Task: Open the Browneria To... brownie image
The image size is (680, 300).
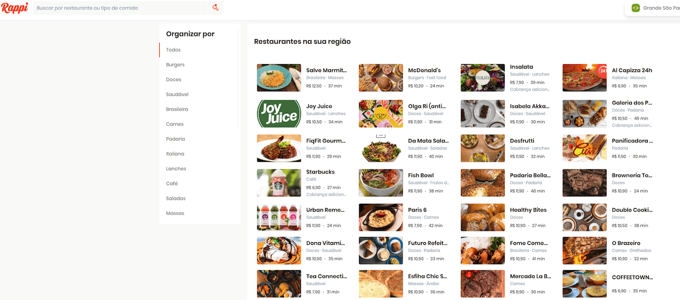Action: coord(585,183)
